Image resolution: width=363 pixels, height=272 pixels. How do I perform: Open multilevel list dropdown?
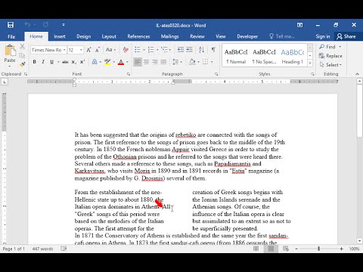tap(170, 50)
